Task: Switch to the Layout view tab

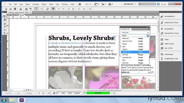Action: pos(22,15)
